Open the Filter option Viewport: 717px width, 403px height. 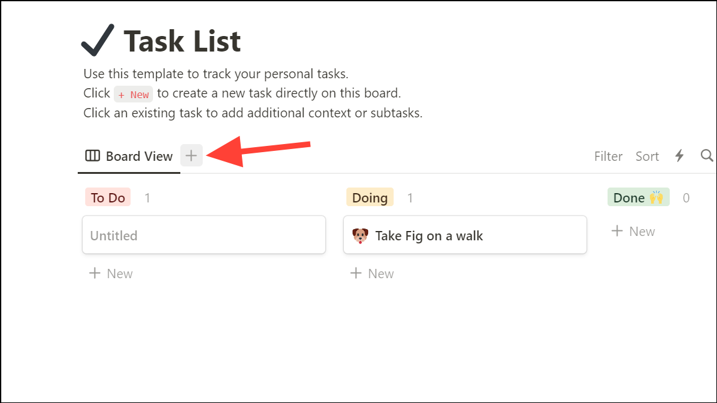[608, 155]
